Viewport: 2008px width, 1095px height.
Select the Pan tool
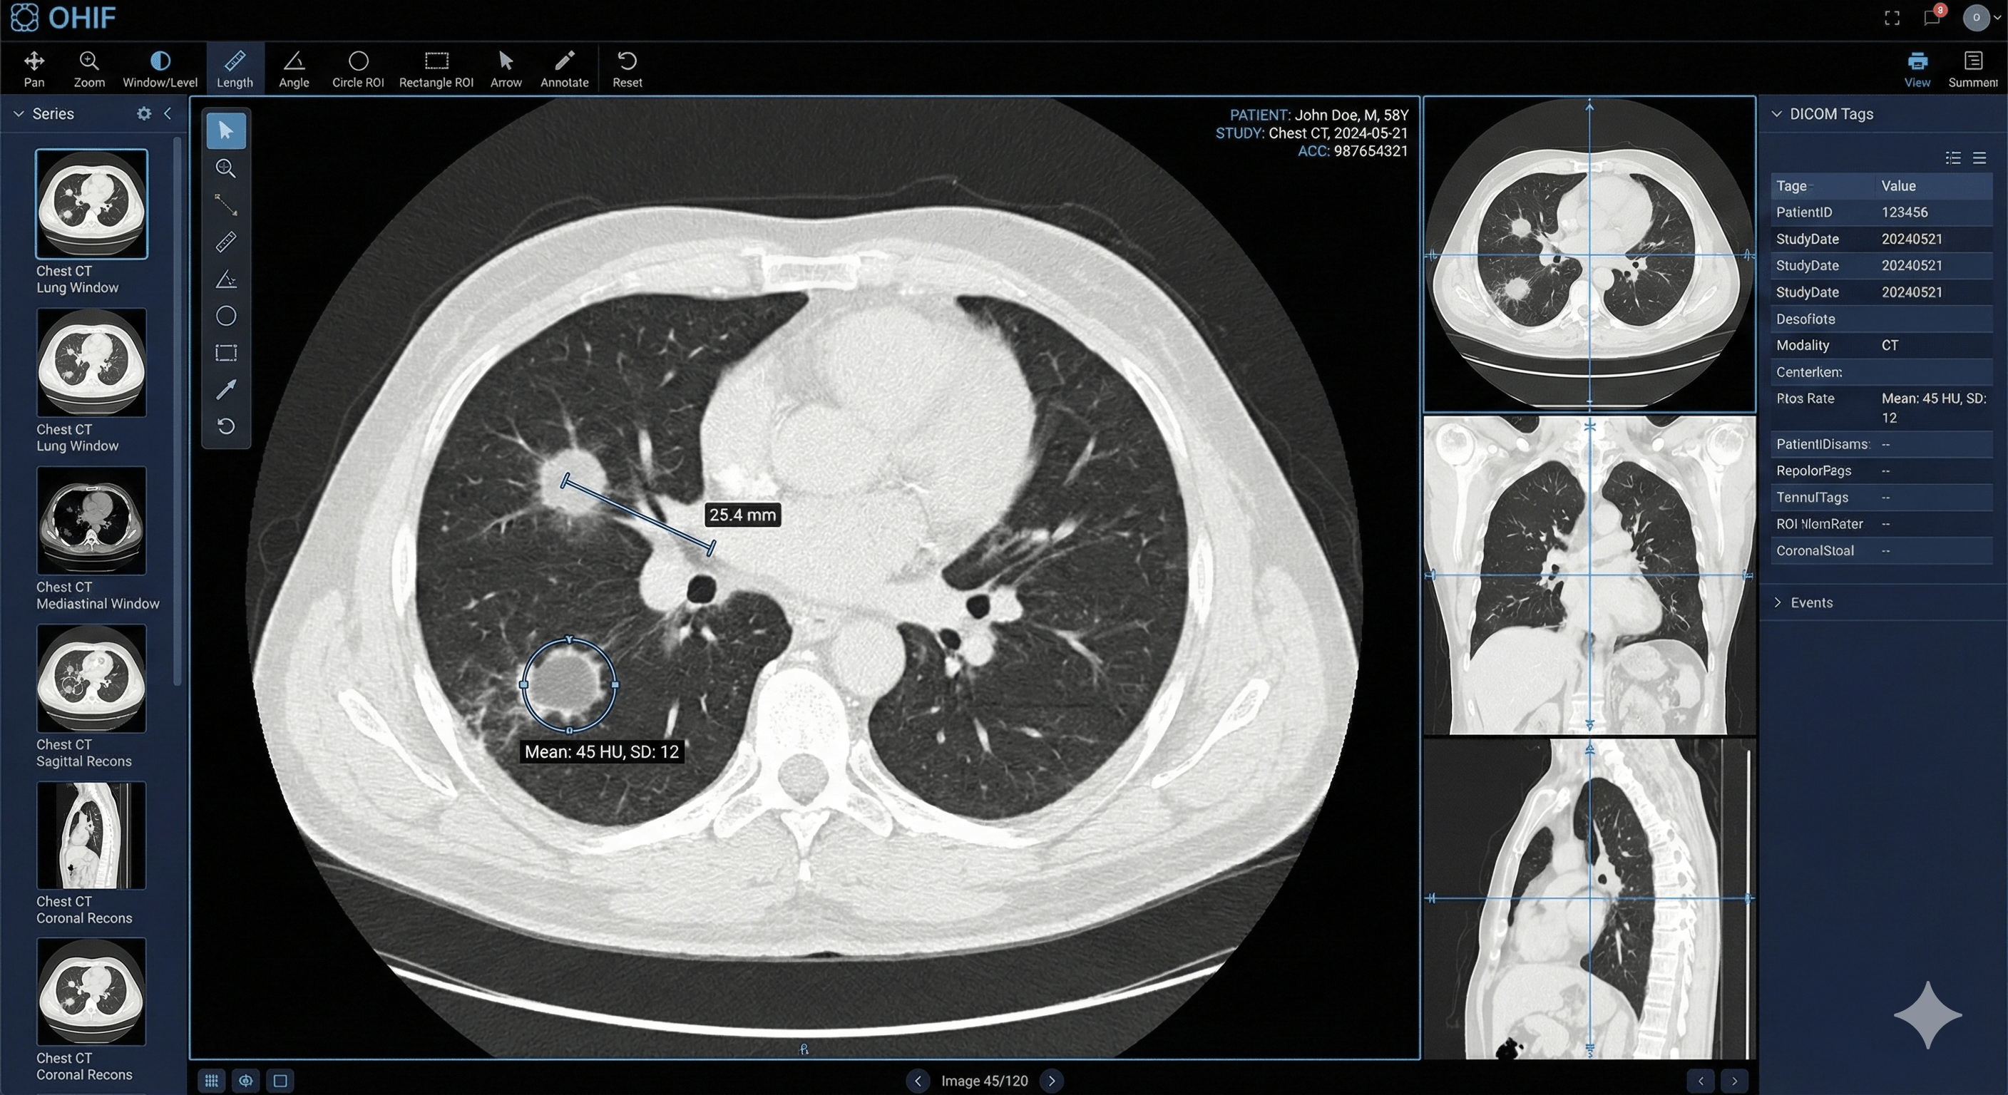click(x=34, y=68)
